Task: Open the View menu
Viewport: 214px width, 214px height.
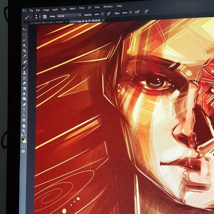Action: coord(97,7)
